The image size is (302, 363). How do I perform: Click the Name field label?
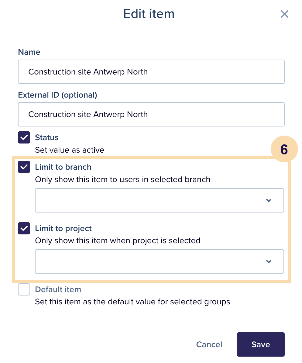[x=29, y=52]
